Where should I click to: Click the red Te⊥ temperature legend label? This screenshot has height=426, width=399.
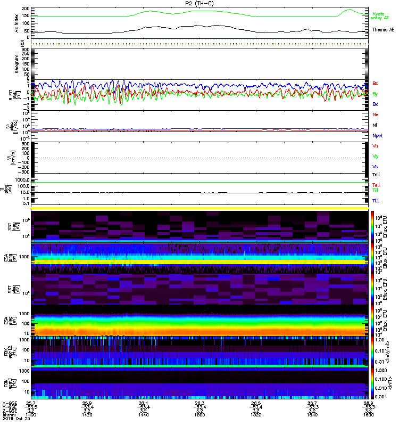pyautogui.click(x=376, y=185)
